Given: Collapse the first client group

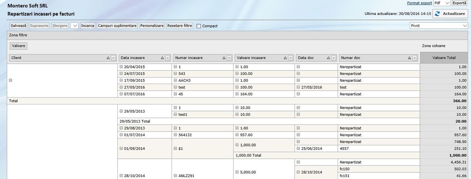Looking at the screenshot, I should click(x=10, y=80).
